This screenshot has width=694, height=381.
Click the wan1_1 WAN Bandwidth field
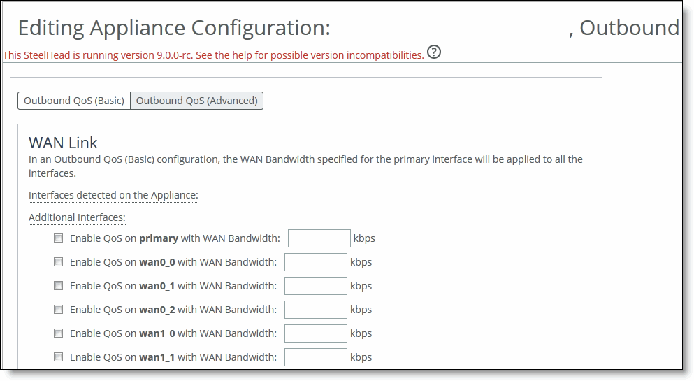(x=316, y=357)
